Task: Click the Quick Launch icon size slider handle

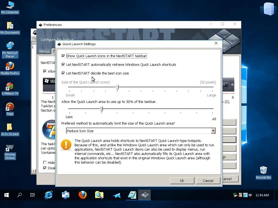Action: (117, 87)
